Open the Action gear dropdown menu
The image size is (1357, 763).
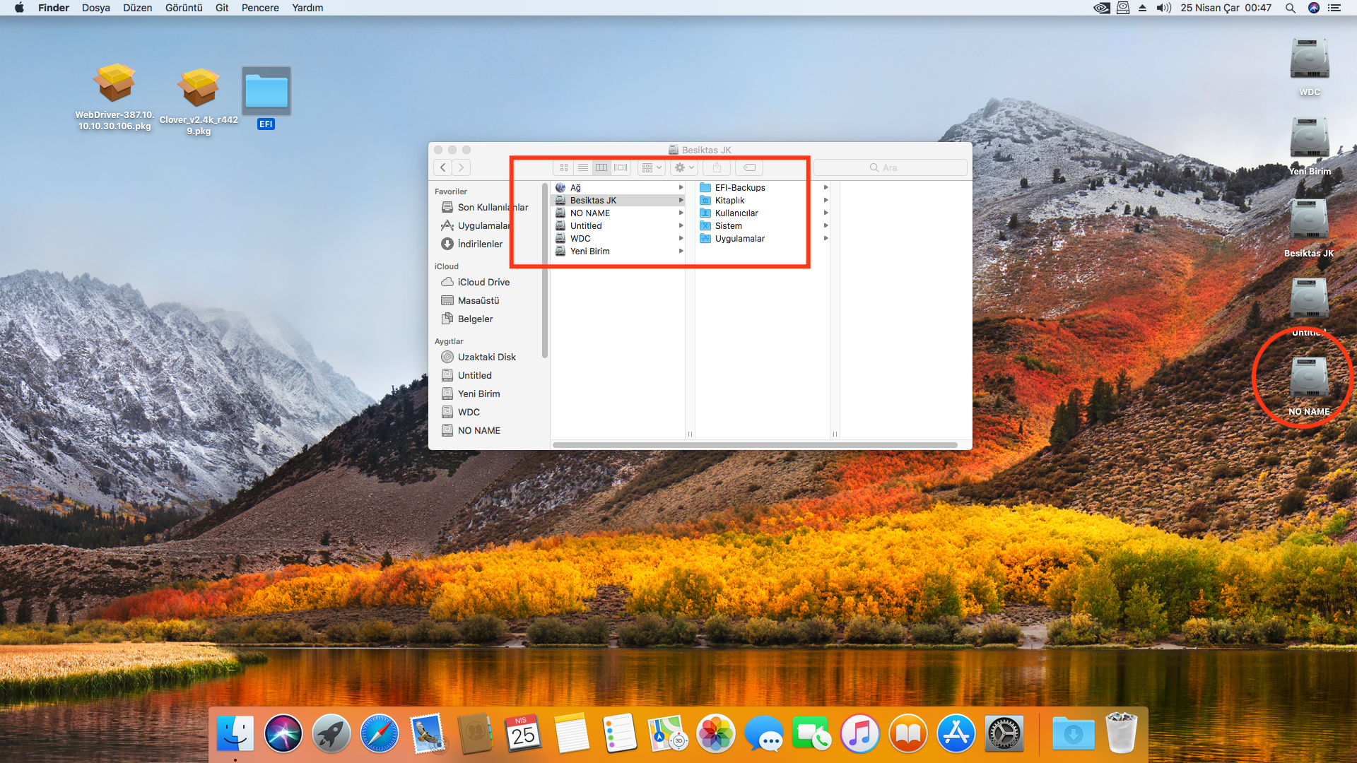684,167
